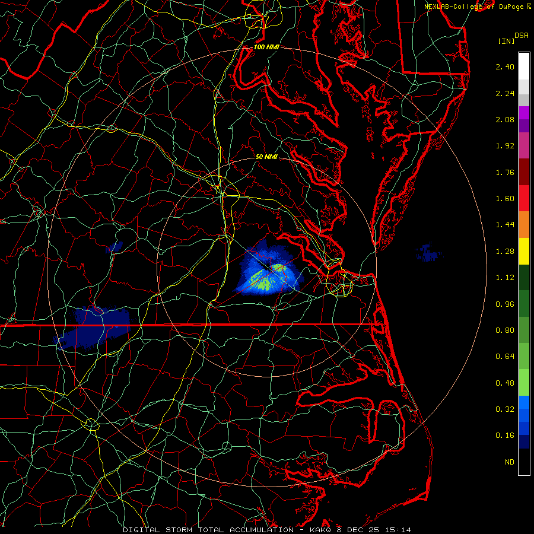
Task: Select the bright magenta legend swatch
Action: 524,113
